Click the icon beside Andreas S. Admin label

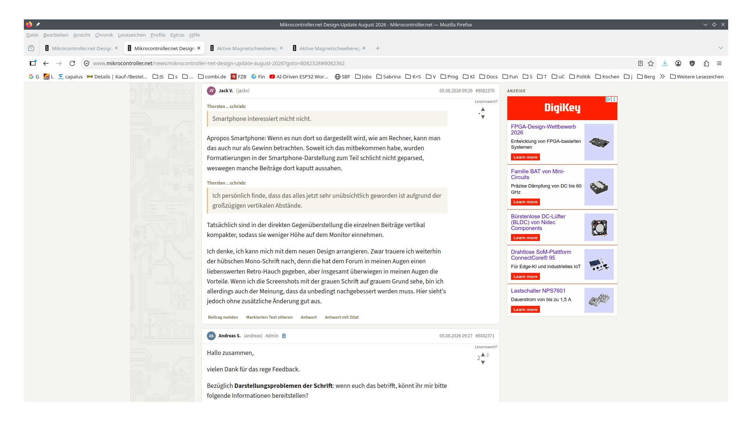[284, 336]
